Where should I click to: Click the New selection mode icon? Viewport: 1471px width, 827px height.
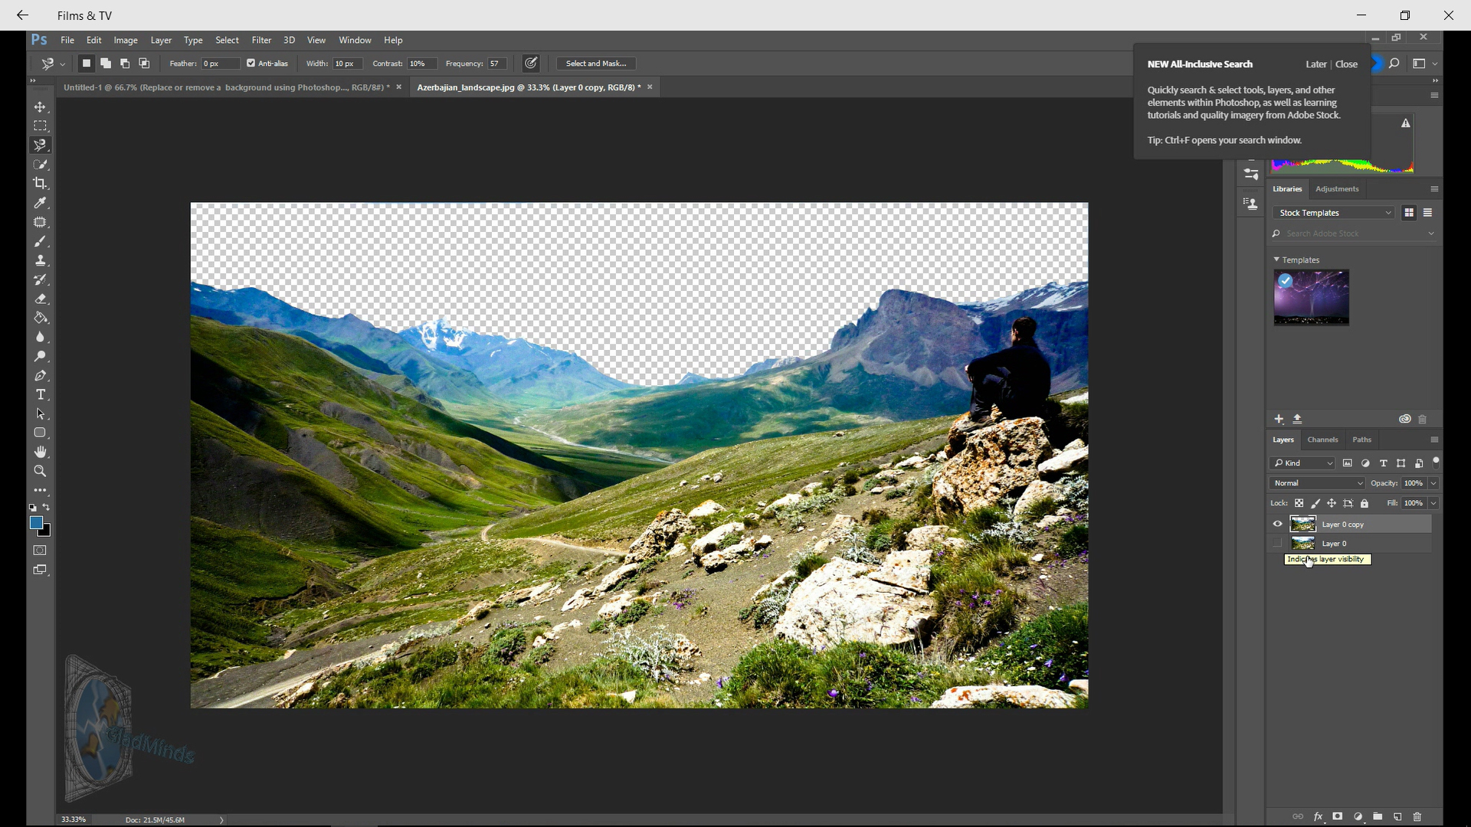pos(87,64)
